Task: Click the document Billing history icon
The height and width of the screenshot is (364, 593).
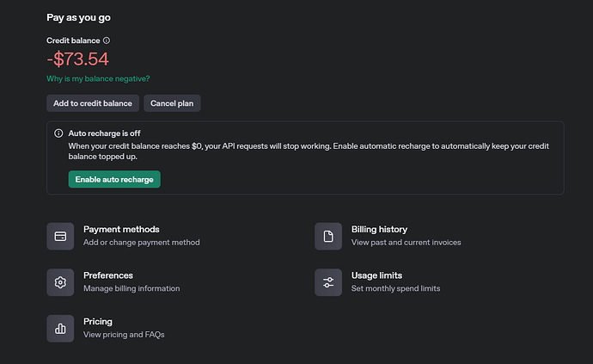Action: click(x=328, y=236)
